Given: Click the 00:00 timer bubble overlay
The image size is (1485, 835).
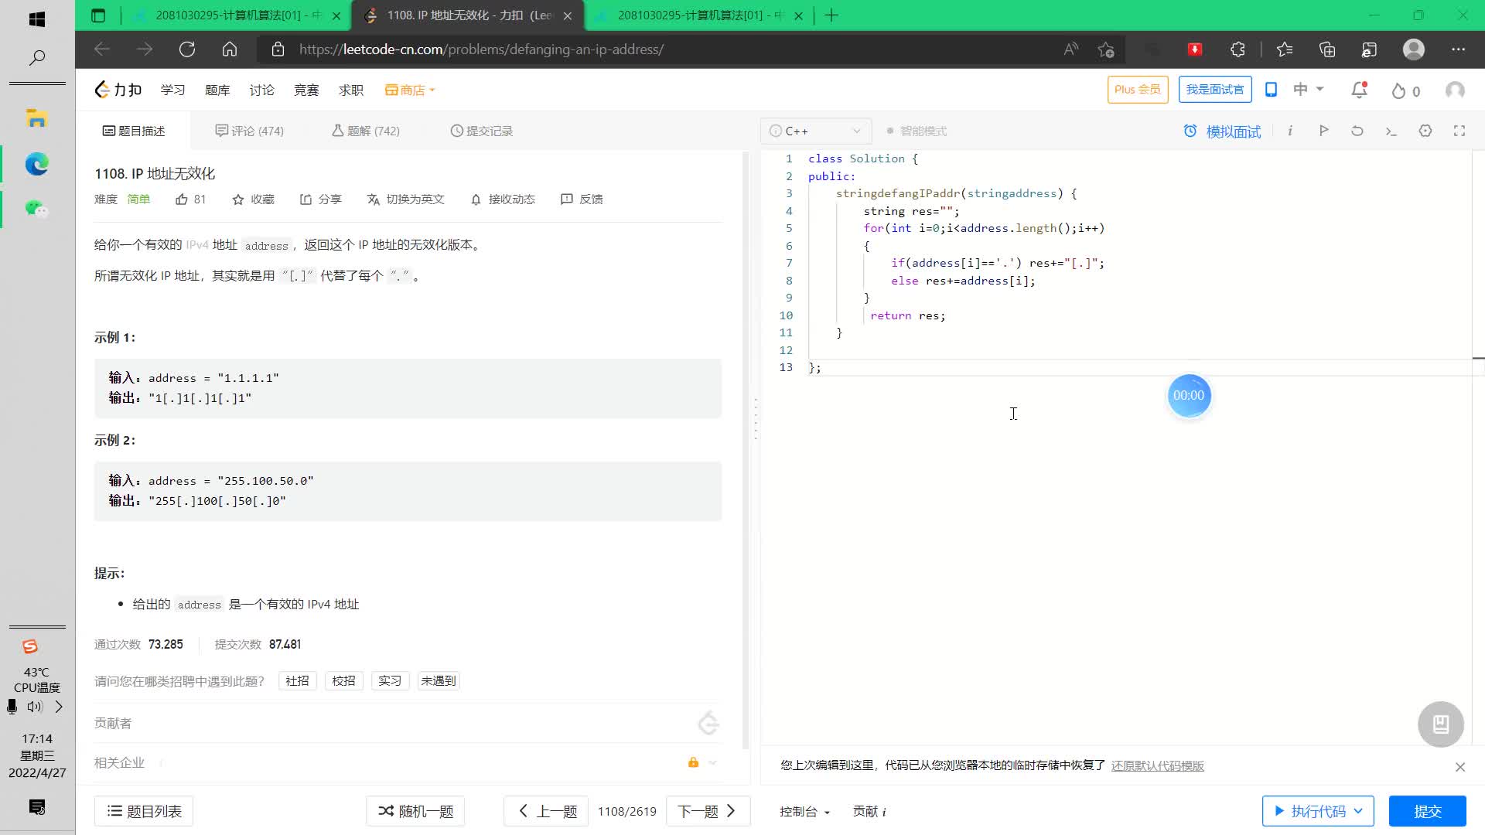Looking at the screenshot, I should pos(1189,395).
